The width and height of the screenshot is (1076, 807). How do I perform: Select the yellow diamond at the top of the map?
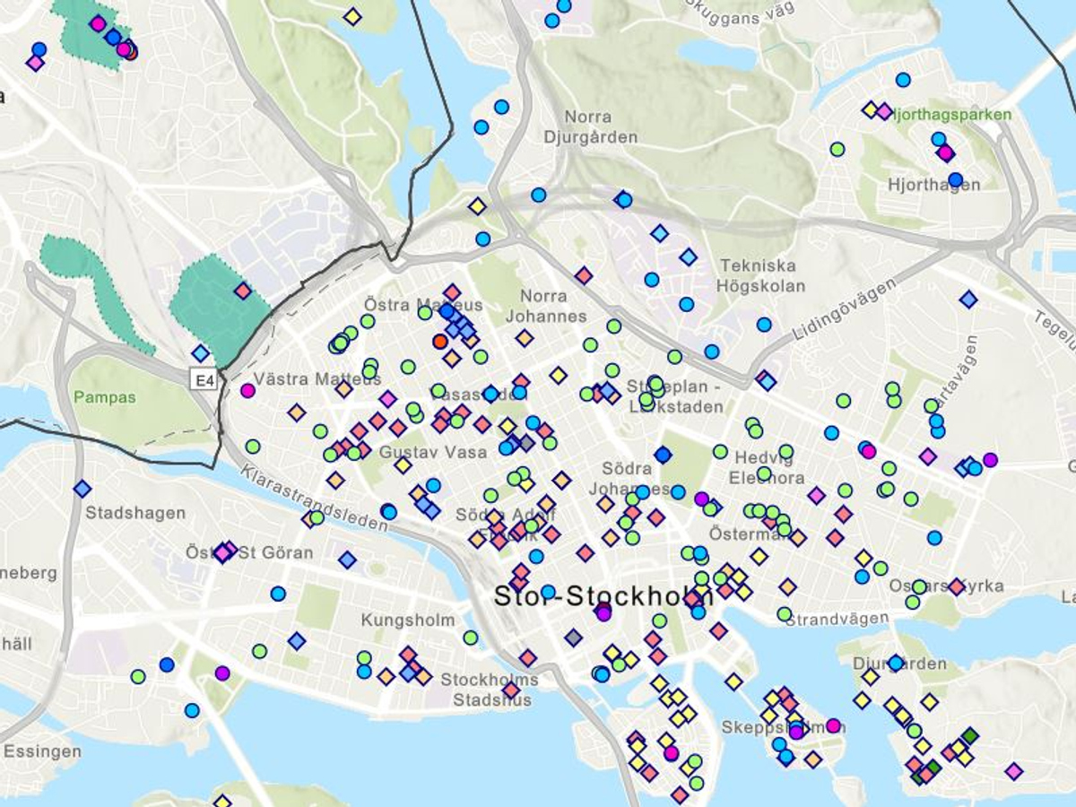pos(352,16)
